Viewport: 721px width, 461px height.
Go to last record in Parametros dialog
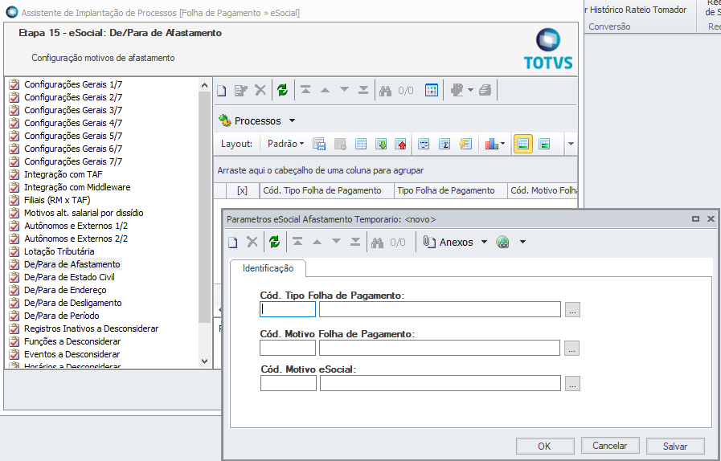[x=355, y=242]
